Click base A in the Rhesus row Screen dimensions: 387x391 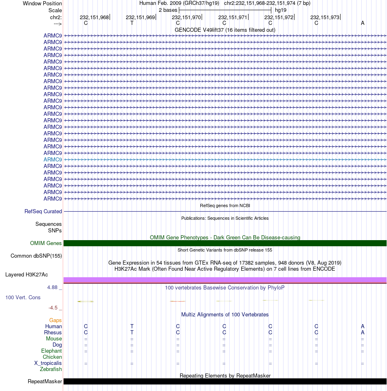click(x=363, y=333)
